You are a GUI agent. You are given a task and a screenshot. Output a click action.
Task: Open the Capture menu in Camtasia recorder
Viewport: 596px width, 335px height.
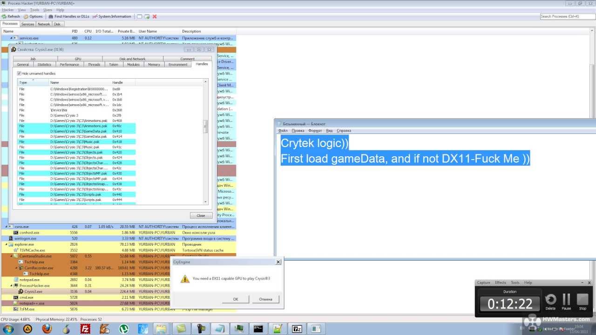point(483,282)
